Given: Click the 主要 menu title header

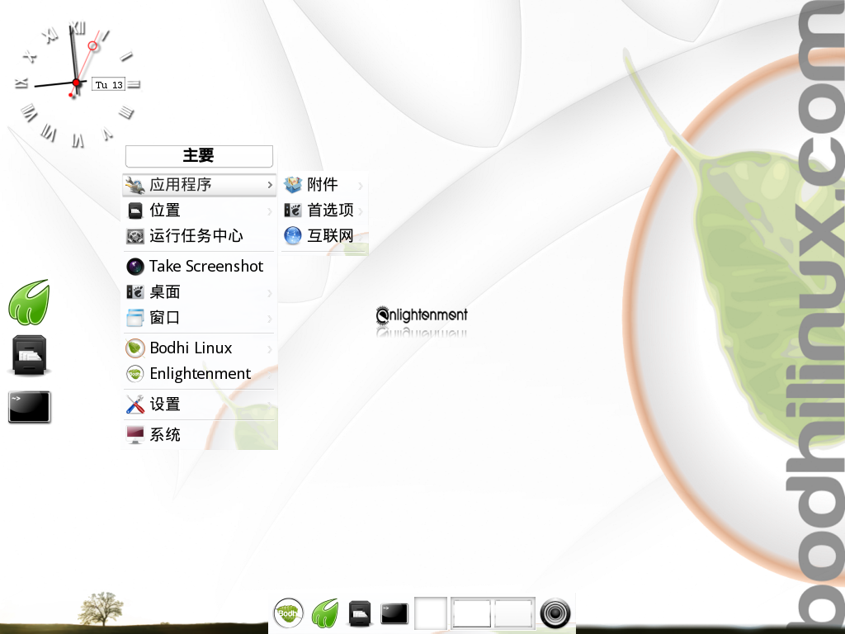Looking at the screenshot, I should click(x=199, y=156).
